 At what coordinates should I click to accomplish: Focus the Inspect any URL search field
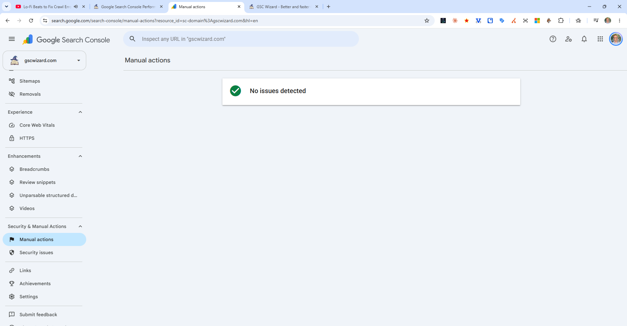(241, 39)
